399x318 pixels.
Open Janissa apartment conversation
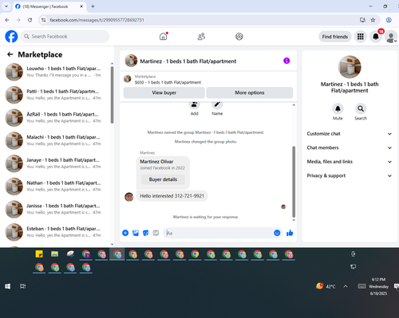pos(54,209)
